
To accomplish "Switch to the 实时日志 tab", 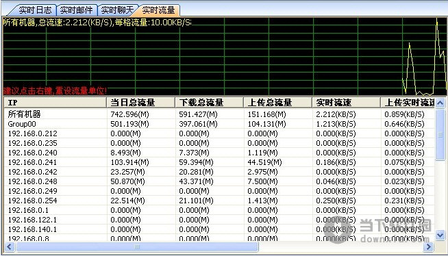I will click(35, 10).
